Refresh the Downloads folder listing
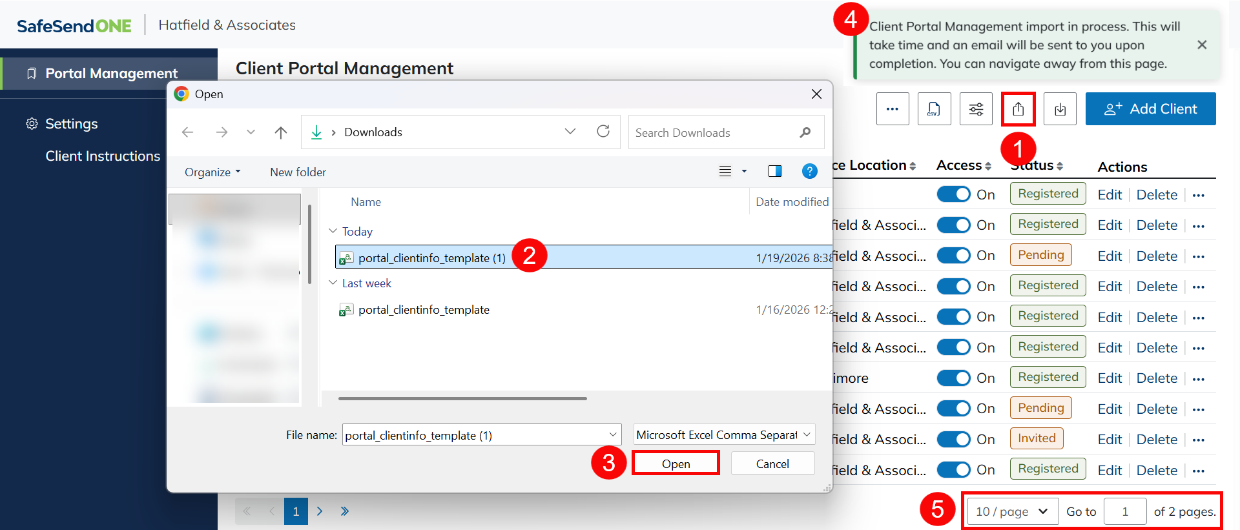Viewport: 1240px width, 530px height. [603, 132]
